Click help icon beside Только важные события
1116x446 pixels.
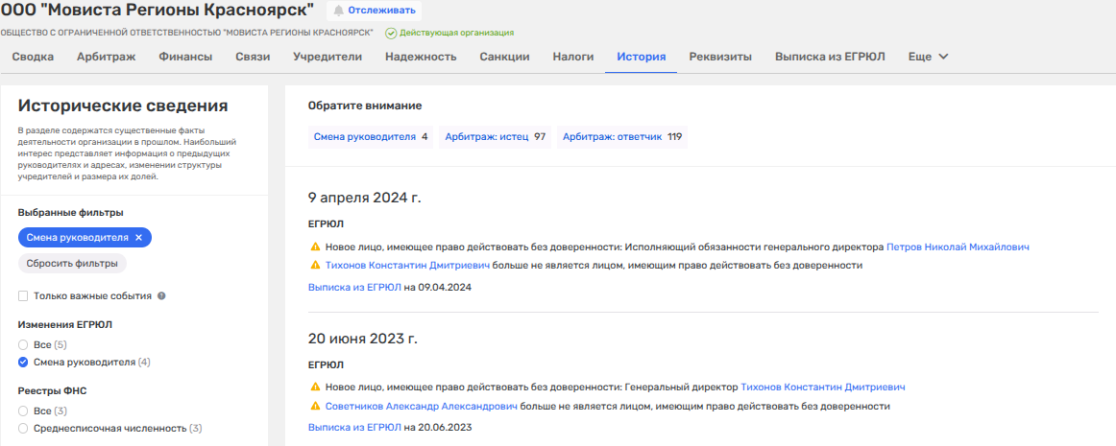coord(161,296)
